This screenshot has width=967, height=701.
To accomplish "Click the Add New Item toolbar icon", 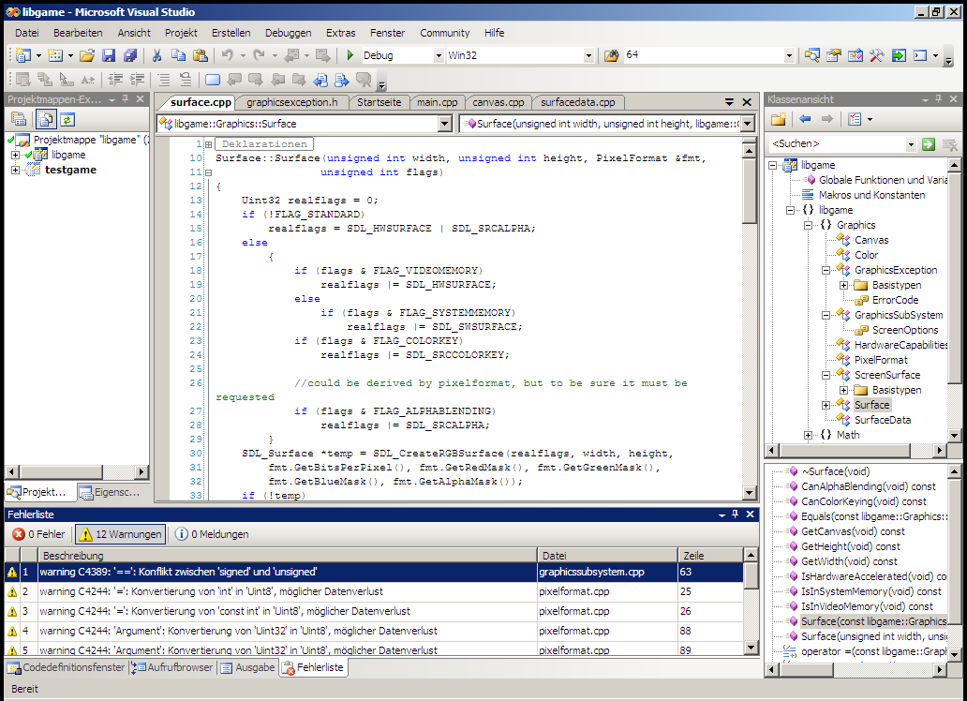I will click(x=55, y=55).
